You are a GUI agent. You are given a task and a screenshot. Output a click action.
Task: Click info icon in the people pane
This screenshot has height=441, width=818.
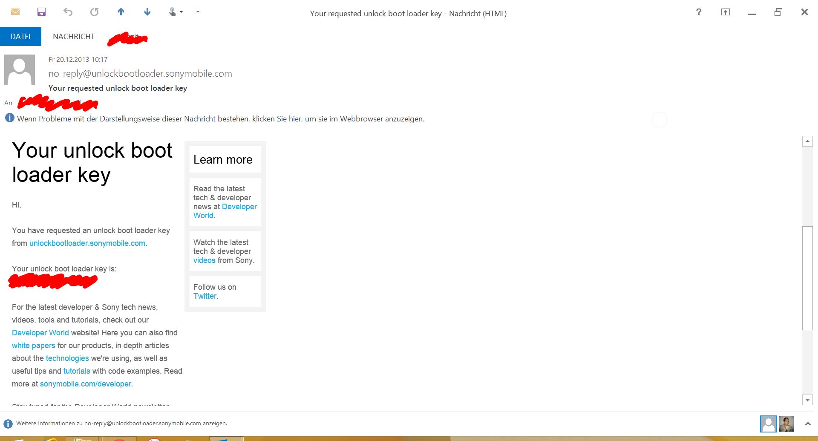click(x=8, y=424)
